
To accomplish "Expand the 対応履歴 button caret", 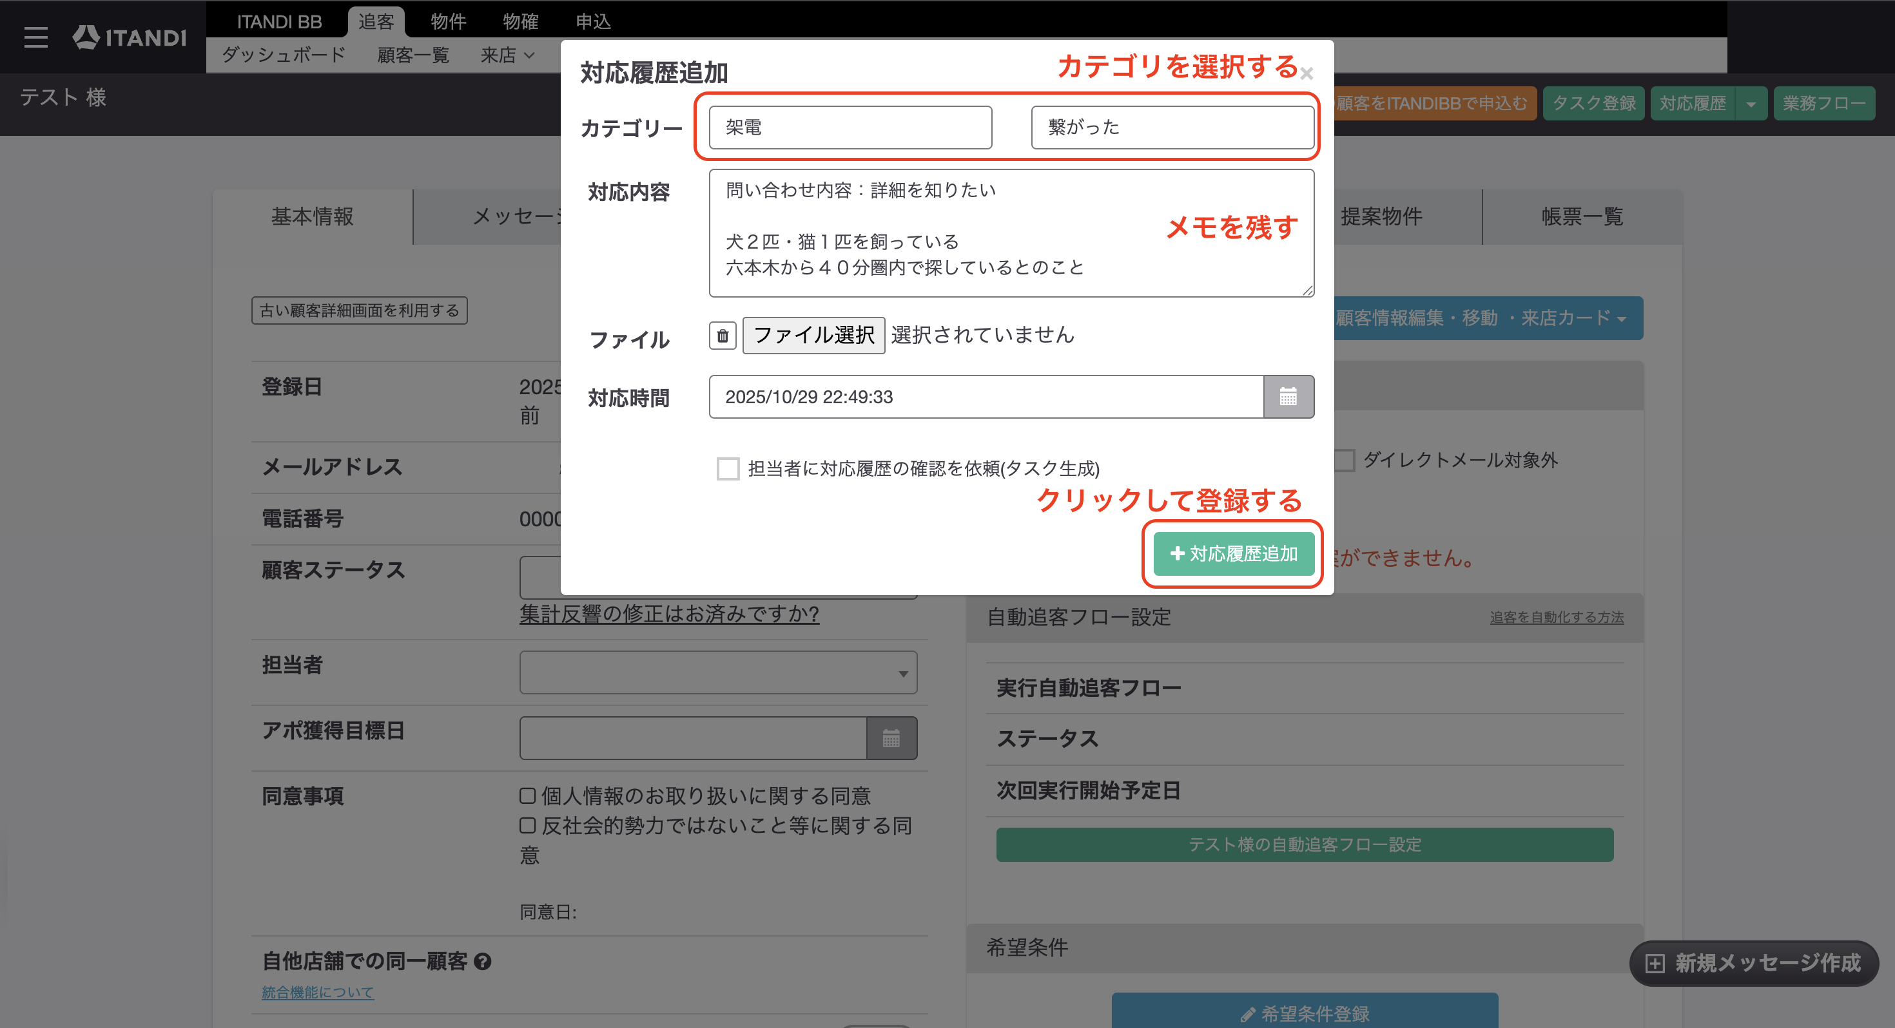I will click(x=1751, y=104).
